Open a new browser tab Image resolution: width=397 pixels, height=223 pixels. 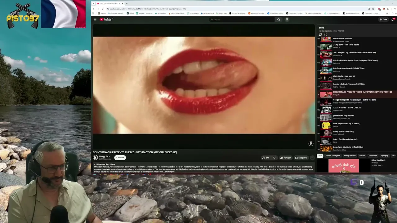127,4
